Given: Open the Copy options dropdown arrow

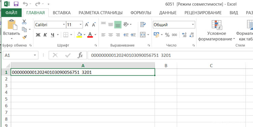Looking at the screenshot, I should pyautogui.click(x=30, y=29).
